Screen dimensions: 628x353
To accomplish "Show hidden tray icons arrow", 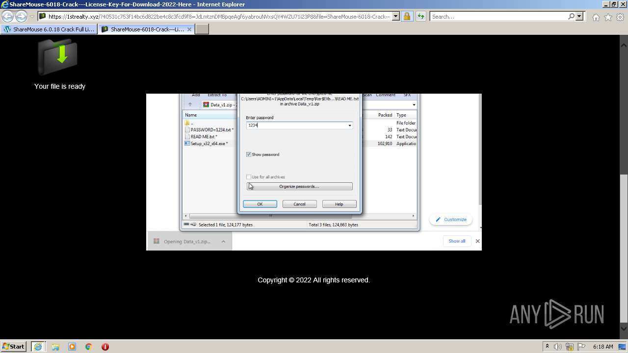I will [x=547, y=346].
